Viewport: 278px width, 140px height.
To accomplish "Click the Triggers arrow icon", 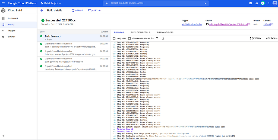I will 3,31.
